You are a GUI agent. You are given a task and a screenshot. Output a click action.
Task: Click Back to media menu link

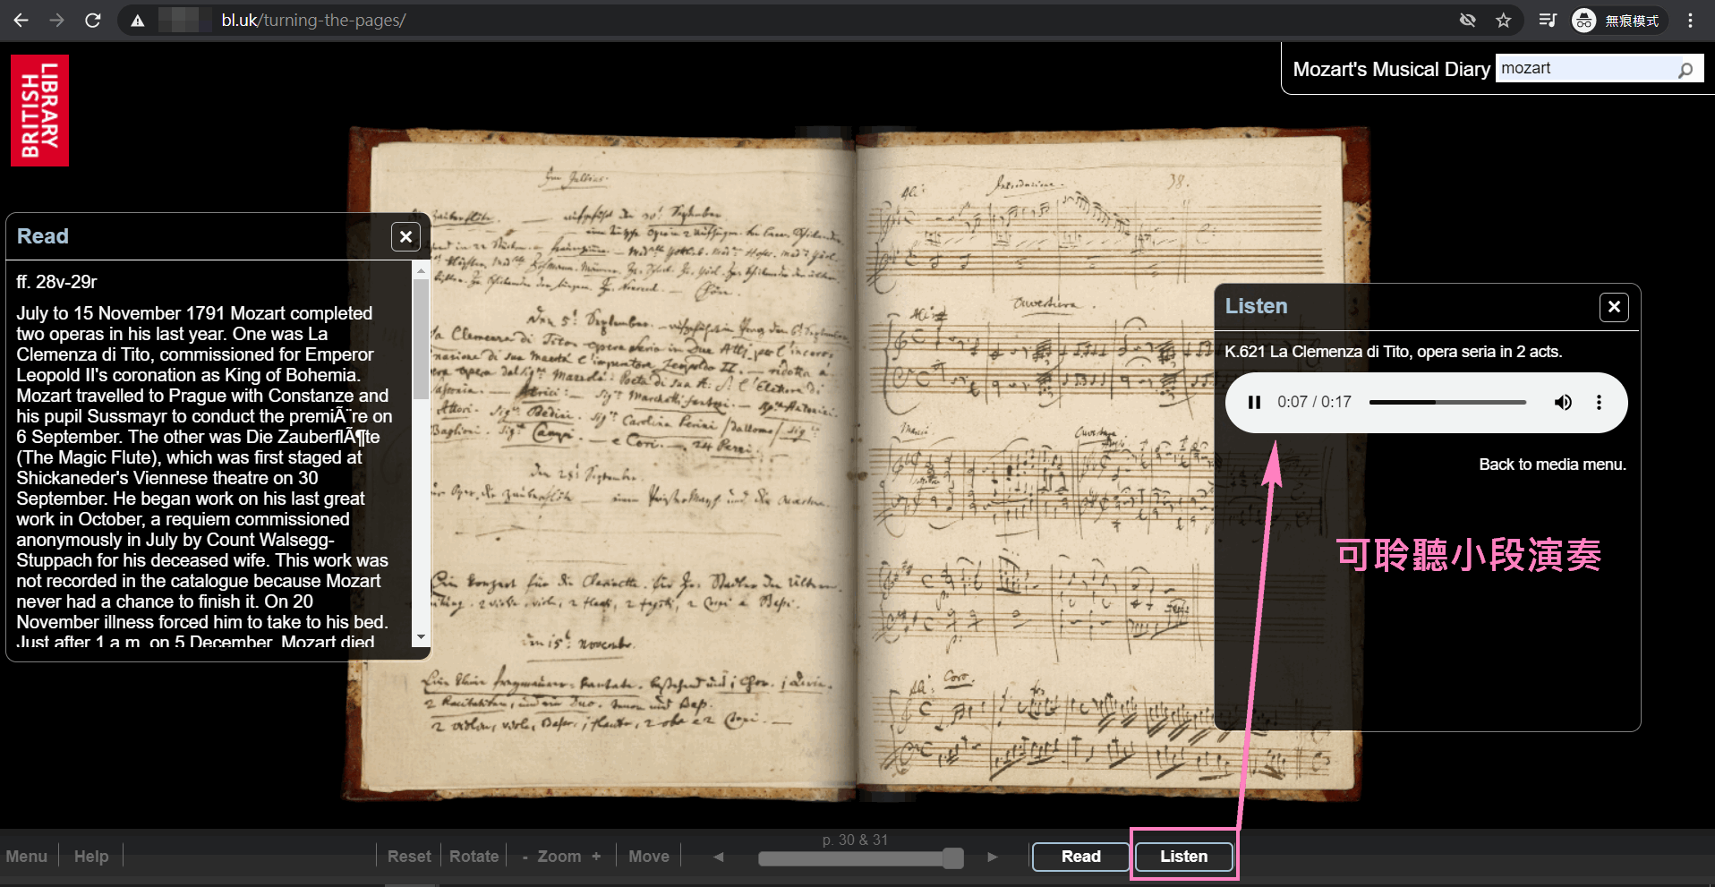pyautogui.click(x=1552, y=464)
